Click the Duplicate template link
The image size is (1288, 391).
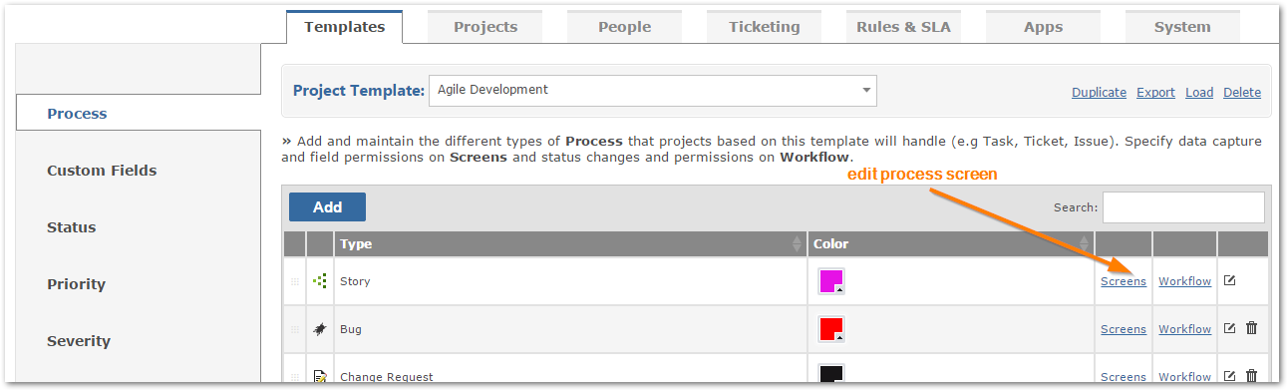tap(1099, 92)
